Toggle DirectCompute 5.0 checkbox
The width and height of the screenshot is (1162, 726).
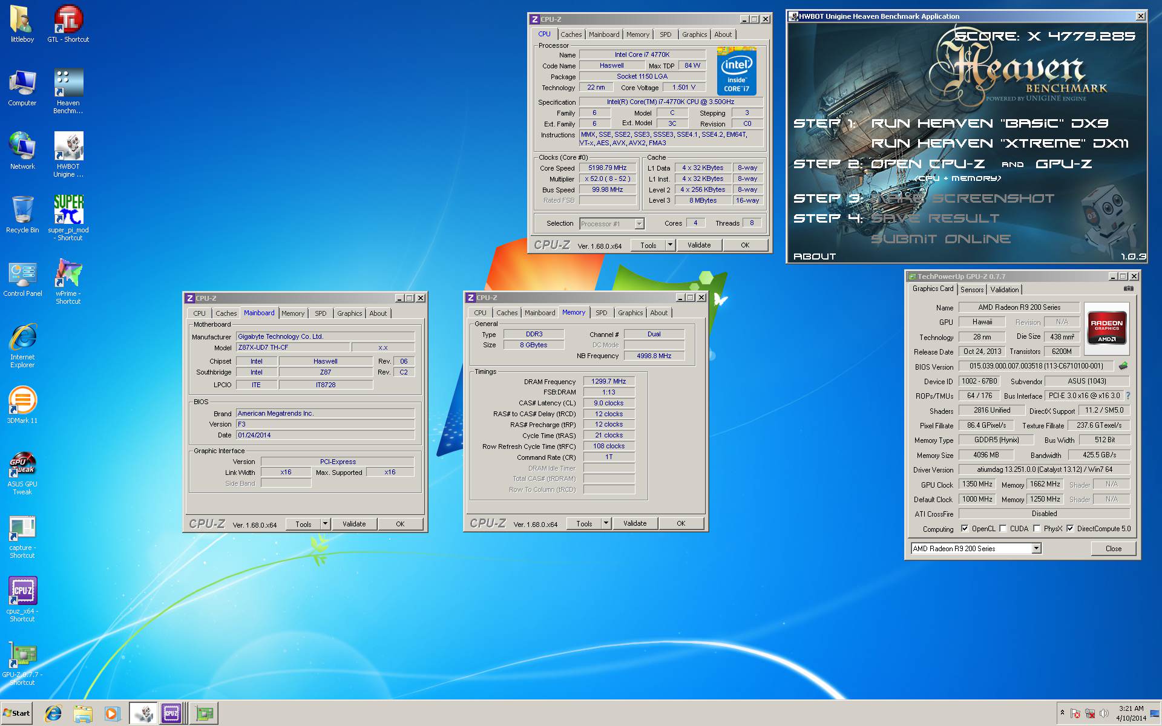click(1070, 528)
